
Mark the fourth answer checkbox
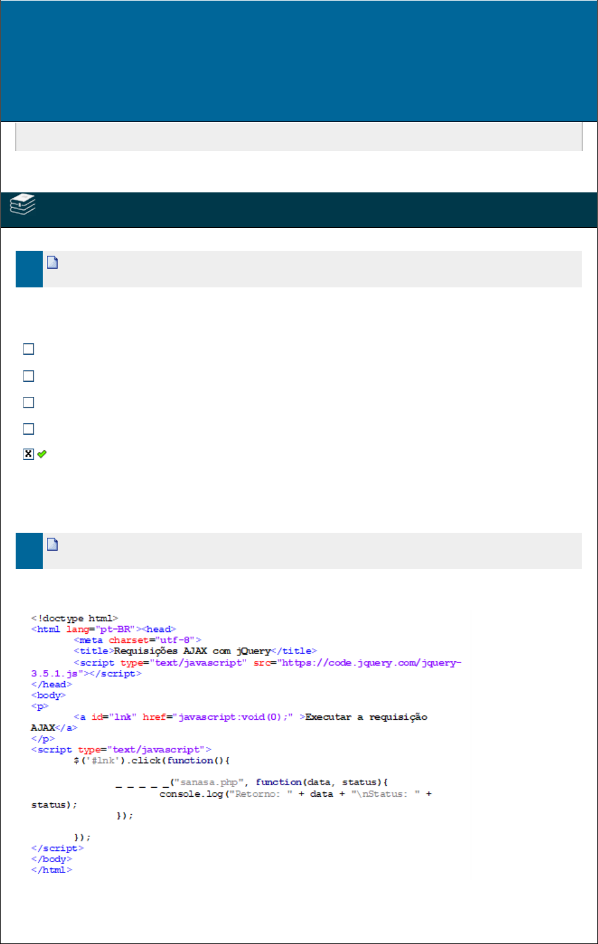click(28, 429)
